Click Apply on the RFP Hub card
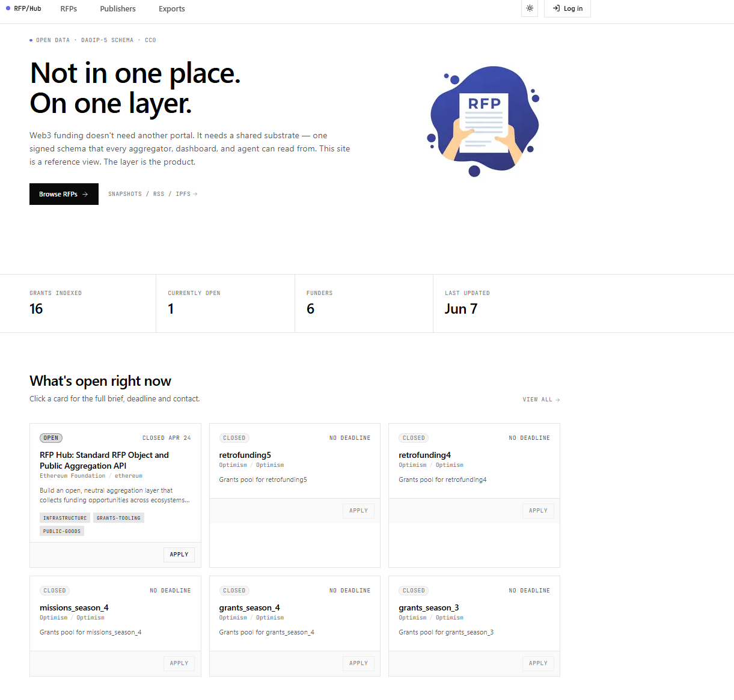Image resolution: width=734 pixels, height=700 pixels. tap(179, 555)
